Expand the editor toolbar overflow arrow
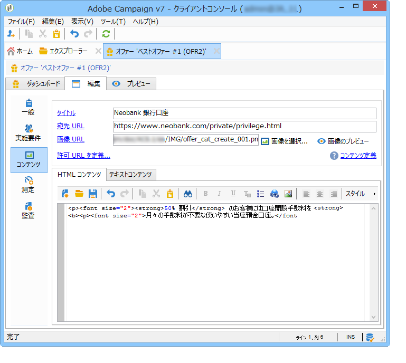This screenshot has width=406, height=363. [374, 194]
